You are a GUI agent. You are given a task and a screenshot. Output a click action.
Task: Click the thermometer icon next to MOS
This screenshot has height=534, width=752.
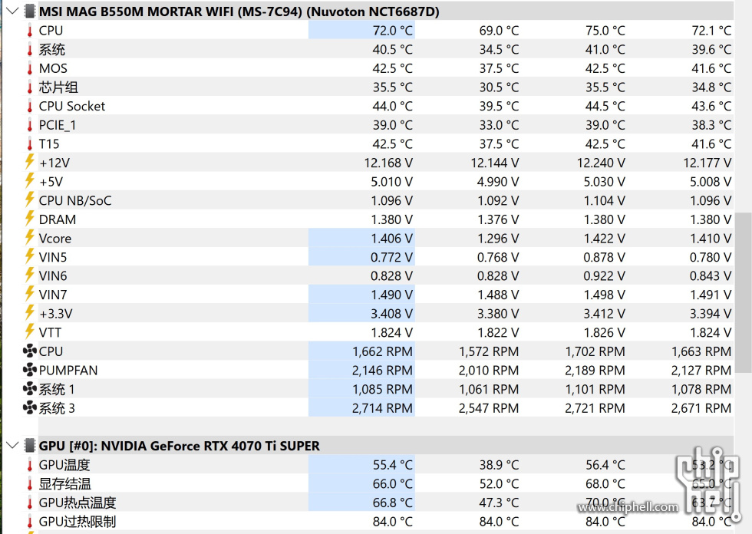30,68
